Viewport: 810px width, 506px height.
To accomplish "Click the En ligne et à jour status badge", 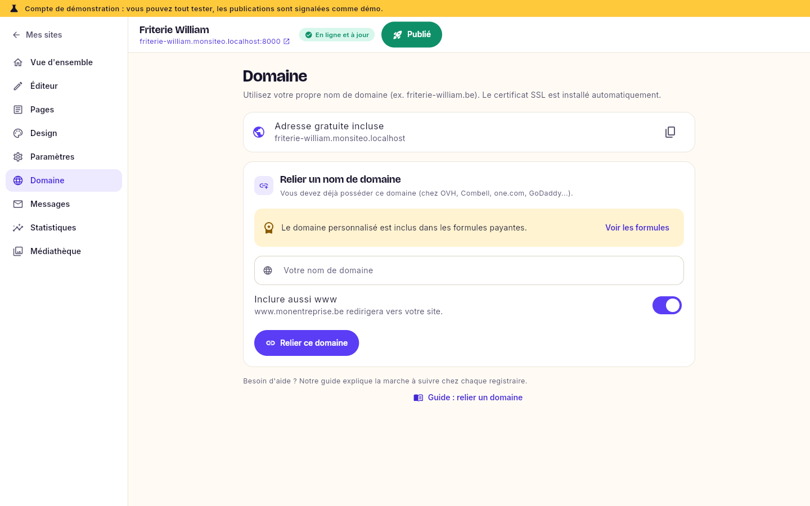I will tap(337, 35).
